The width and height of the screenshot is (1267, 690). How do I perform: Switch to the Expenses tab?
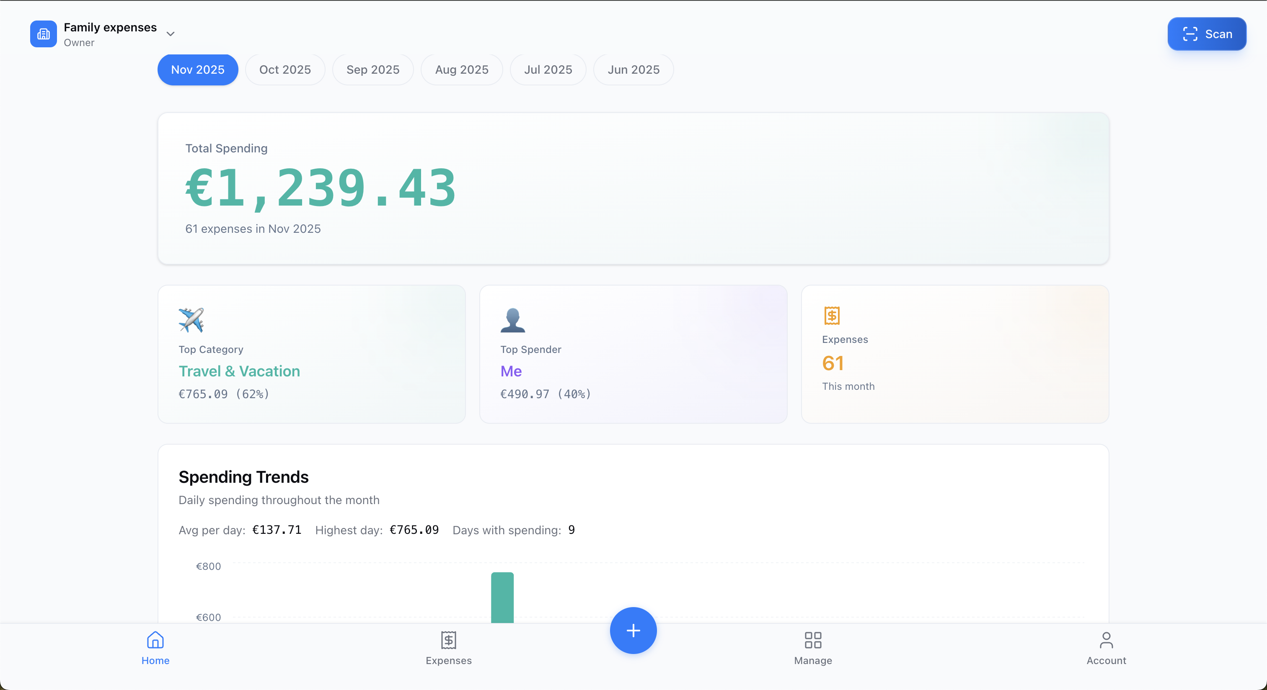(448, 649)
